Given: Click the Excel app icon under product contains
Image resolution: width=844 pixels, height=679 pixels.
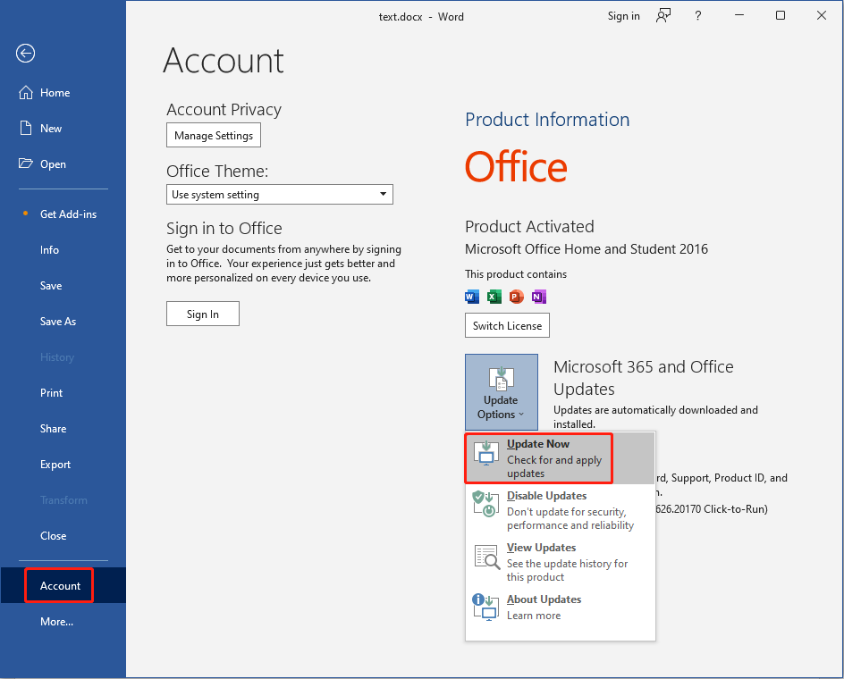Looking at the screenshot, I should click(494, 297).
